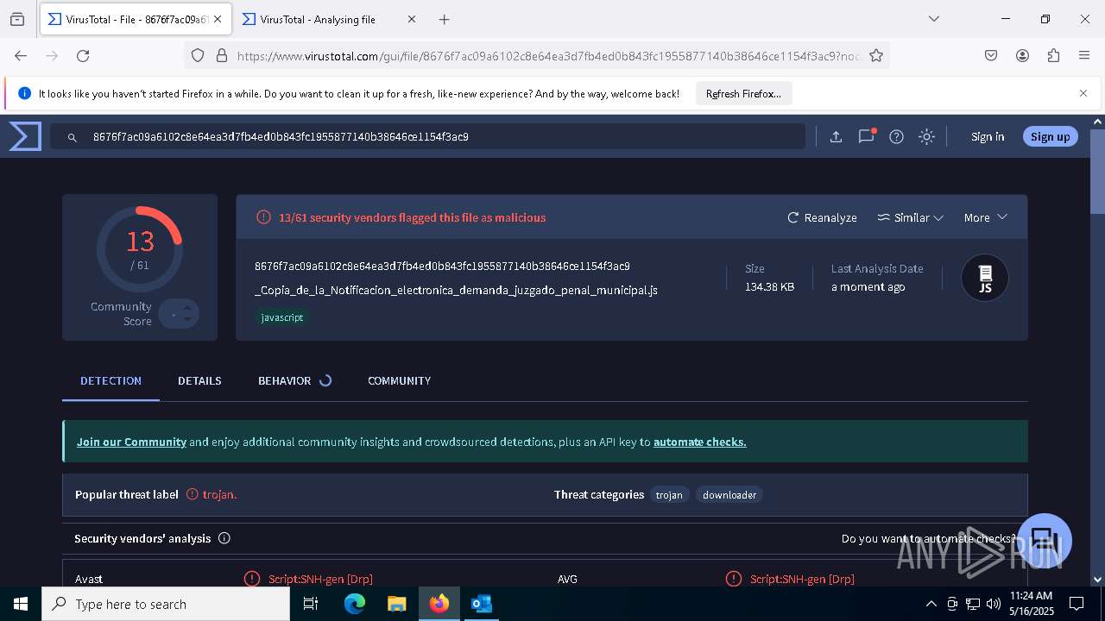Click the Refresh Firefox... button
The width and height of the screenshot is (1105, 621).
743,93
